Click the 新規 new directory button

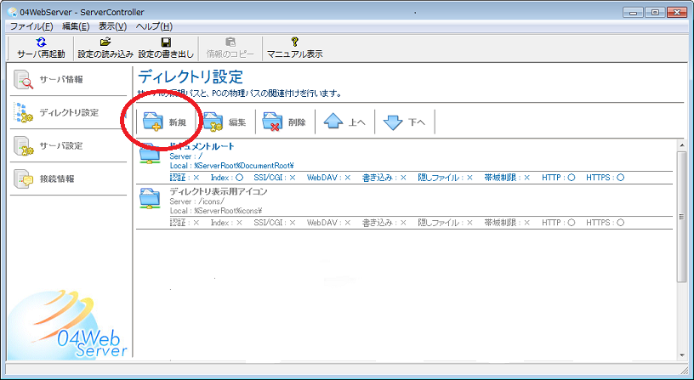pos(166,122)
